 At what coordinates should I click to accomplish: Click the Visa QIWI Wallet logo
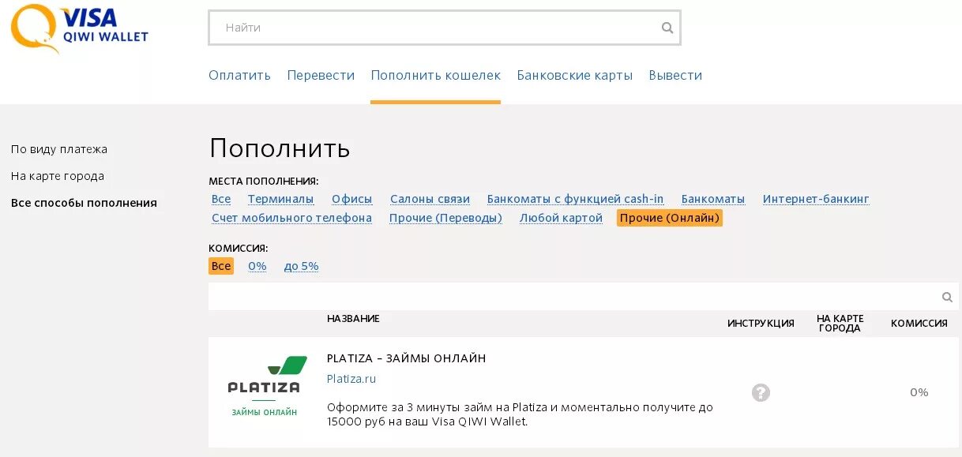pyautogui.click(x=79, y=28)
